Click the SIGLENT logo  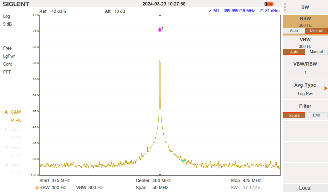[x=16, y=4]
